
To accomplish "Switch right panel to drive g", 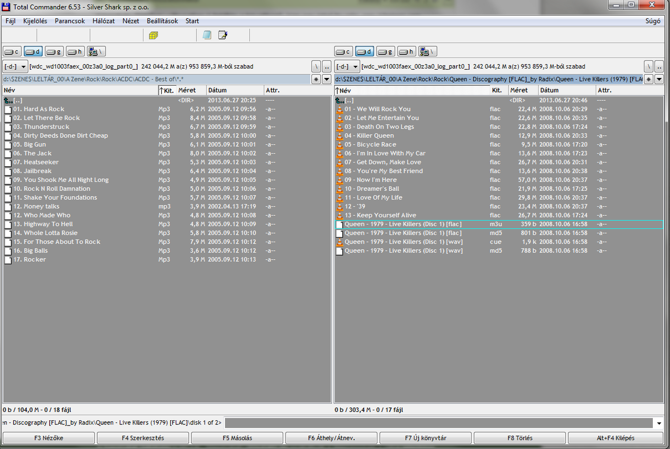I will click(385, 51).
